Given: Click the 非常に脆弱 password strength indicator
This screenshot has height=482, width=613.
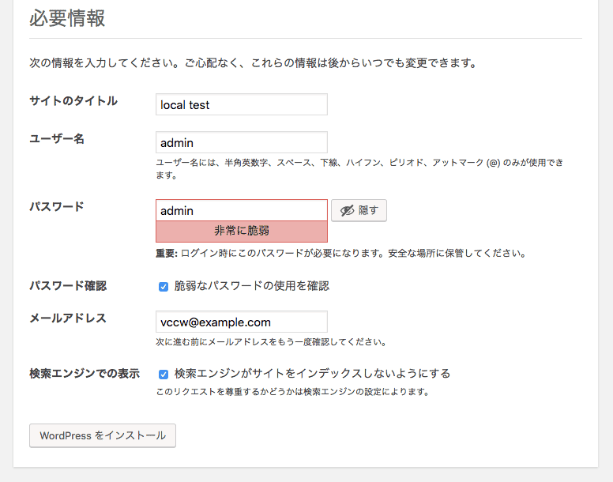Looking at the screenshot, I should (242, 232).
